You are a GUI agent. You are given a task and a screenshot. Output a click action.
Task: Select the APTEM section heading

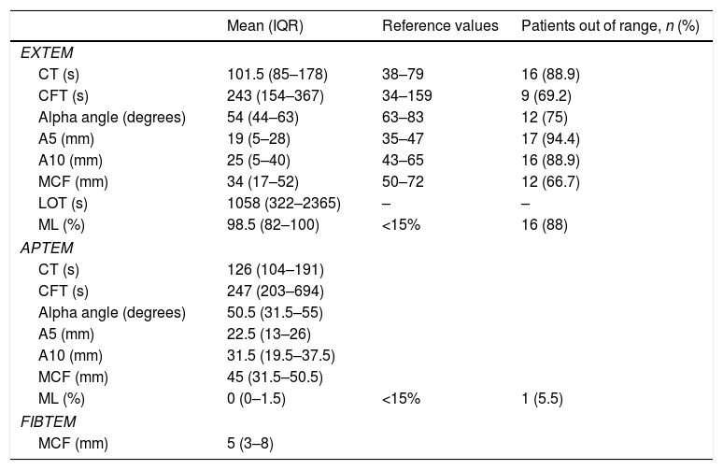coord(45,249)
